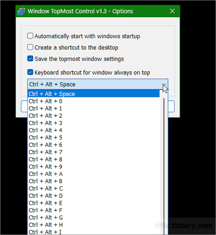This screenshot has height=235, width=216.
Task: Pick the Ctrl + Alt + B entry
Action: 94,181
